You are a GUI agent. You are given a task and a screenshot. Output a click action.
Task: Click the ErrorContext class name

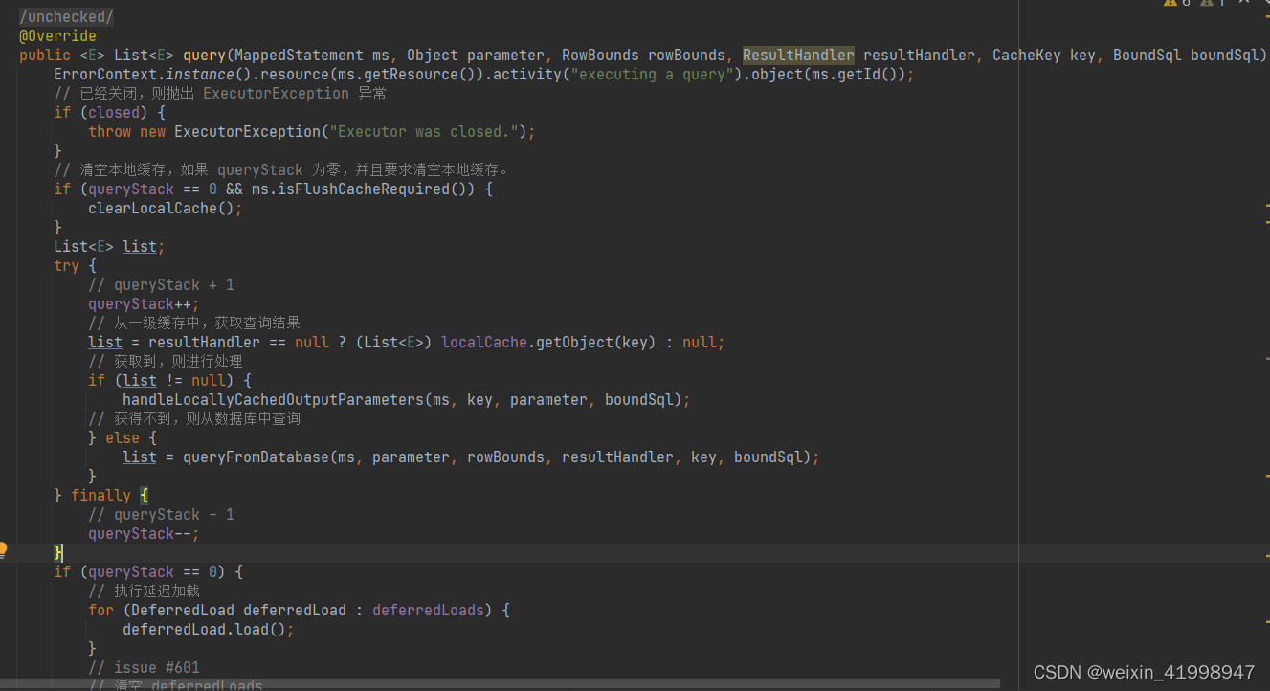(105, 75)
